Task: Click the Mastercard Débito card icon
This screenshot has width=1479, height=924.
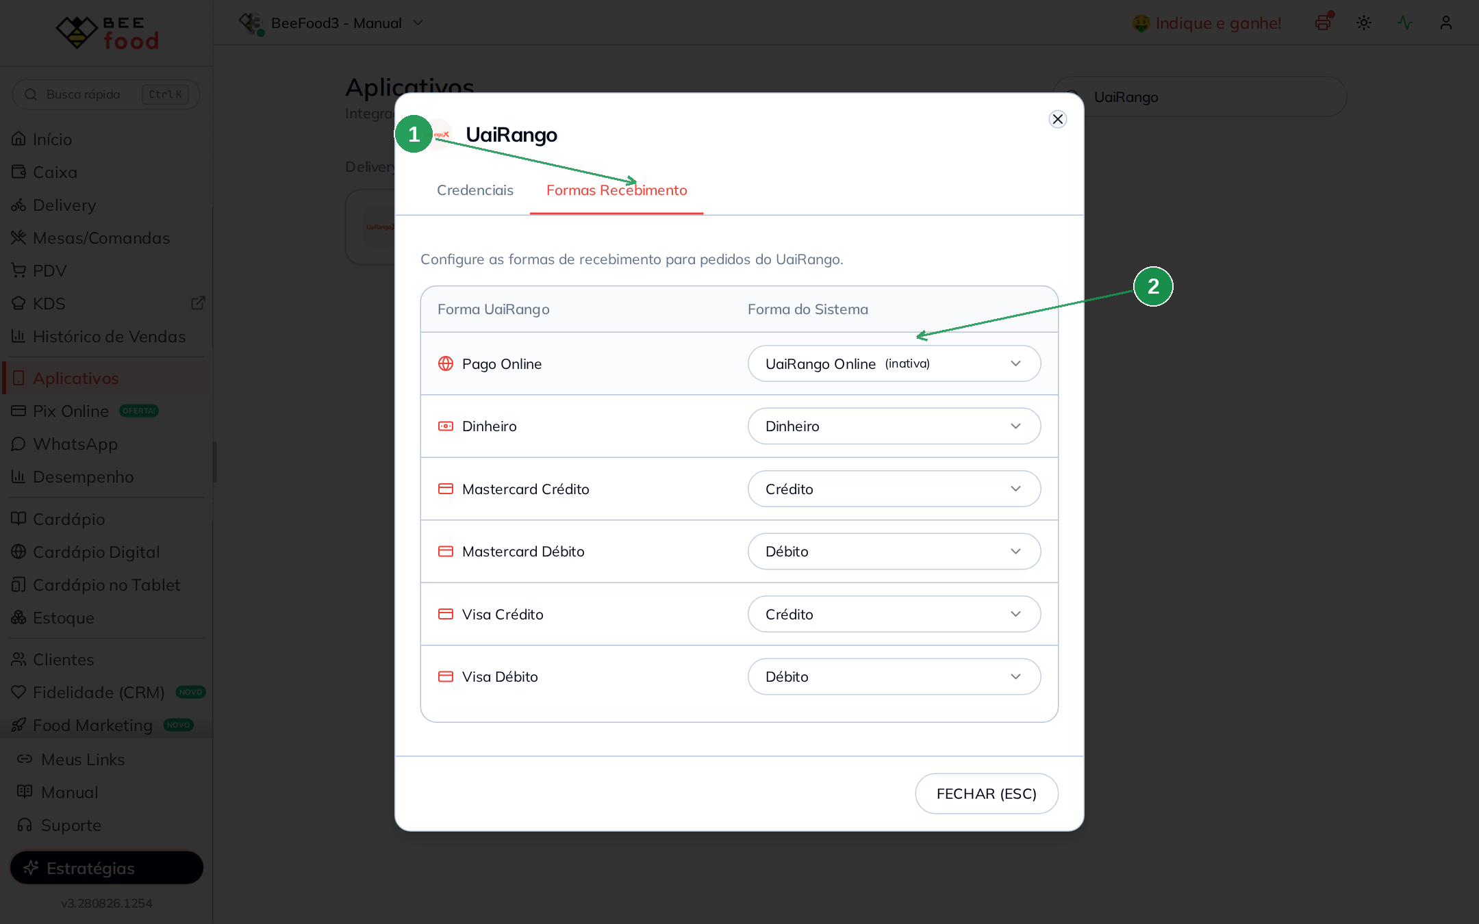Action: tap(446, 552)
